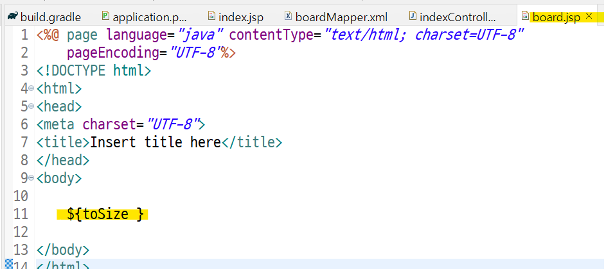This screenshot has width=606, height=269.
Task: Click line number 10 in the gutter
Action: tap(21, 196)
